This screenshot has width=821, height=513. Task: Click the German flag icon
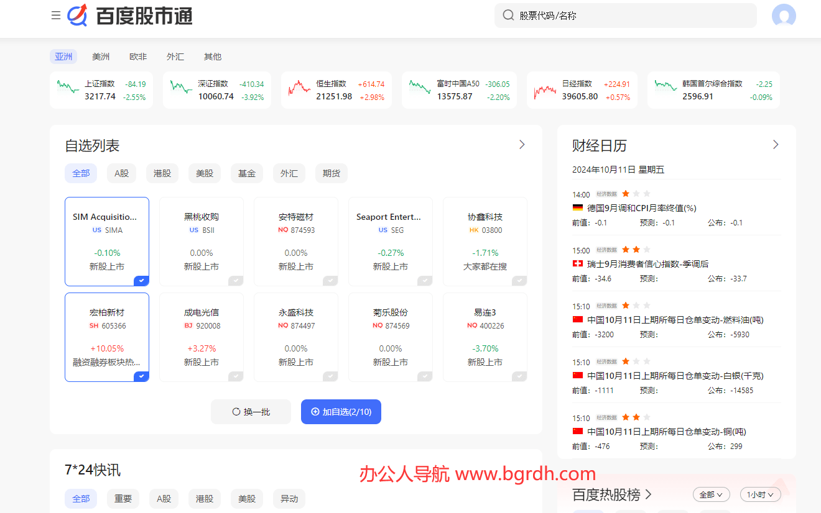pos(577,208)
